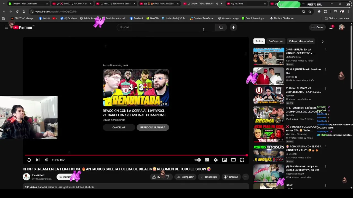Open options for Milo J BZRP video
The image size is (353, 198).
tap(326, 70)
